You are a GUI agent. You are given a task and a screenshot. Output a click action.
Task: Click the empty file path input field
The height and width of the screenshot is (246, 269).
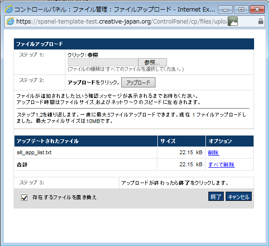click(x=103, y=62)
